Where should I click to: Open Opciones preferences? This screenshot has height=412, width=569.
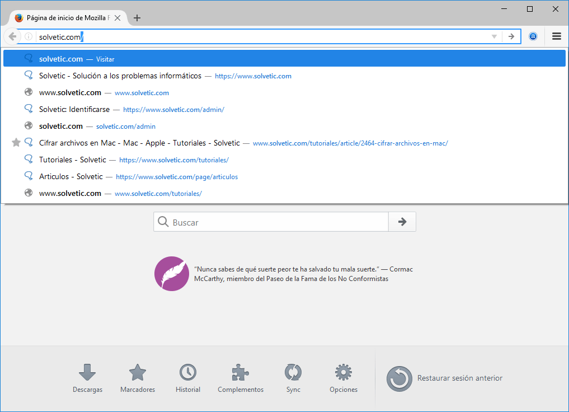(344, 378)
